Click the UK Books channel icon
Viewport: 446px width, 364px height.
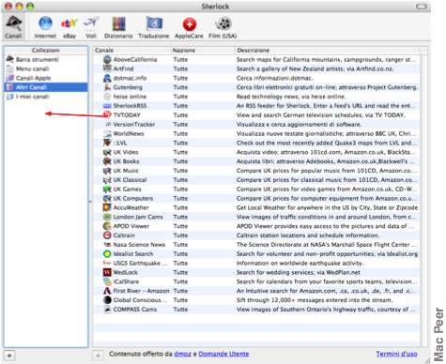(107, 161)
